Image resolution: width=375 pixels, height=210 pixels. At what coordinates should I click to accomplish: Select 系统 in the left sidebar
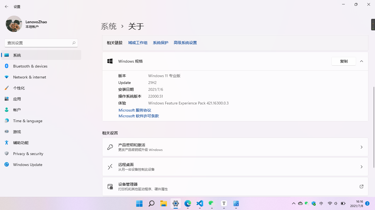click(41, 55)
